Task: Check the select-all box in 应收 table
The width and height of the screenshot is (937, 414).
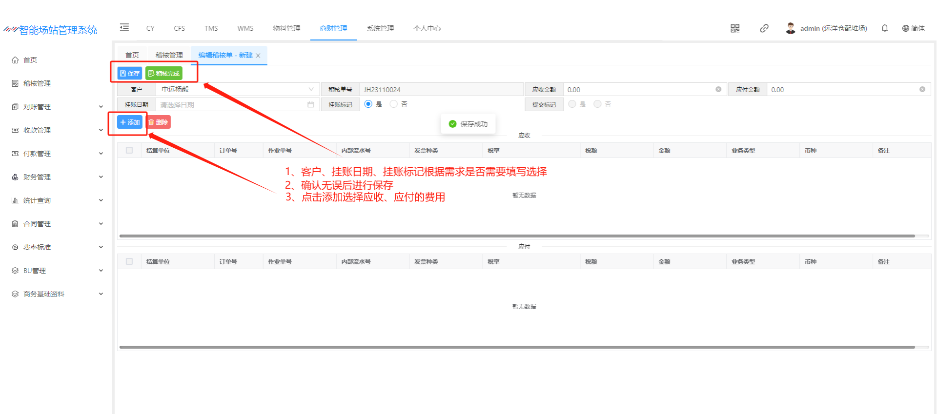Action: 129,151
